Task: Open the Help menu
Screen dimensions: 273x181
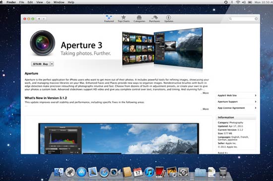Action: click(71, 2)
